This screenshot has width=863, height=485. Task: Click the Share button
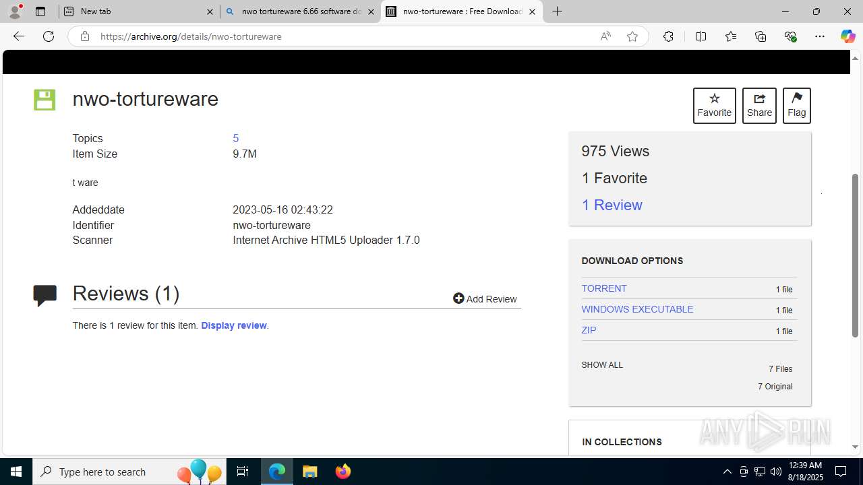(x=759, y=106)
